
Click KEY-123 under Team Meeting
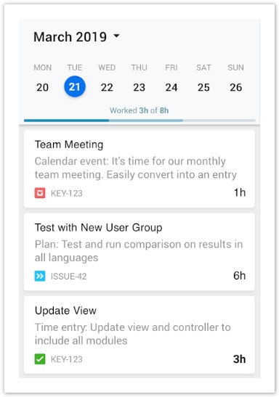click(x=67, y=193)
